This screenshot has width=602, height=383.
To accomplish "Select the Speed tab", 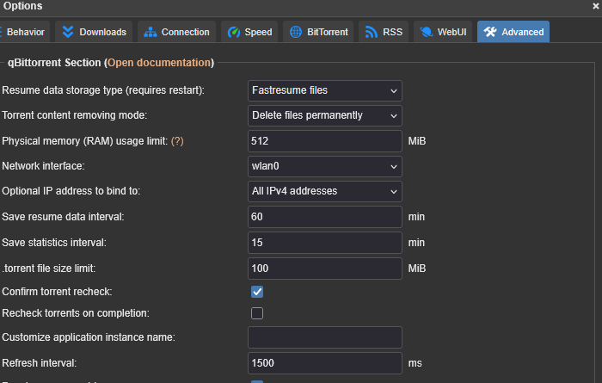I will (249, 32).
